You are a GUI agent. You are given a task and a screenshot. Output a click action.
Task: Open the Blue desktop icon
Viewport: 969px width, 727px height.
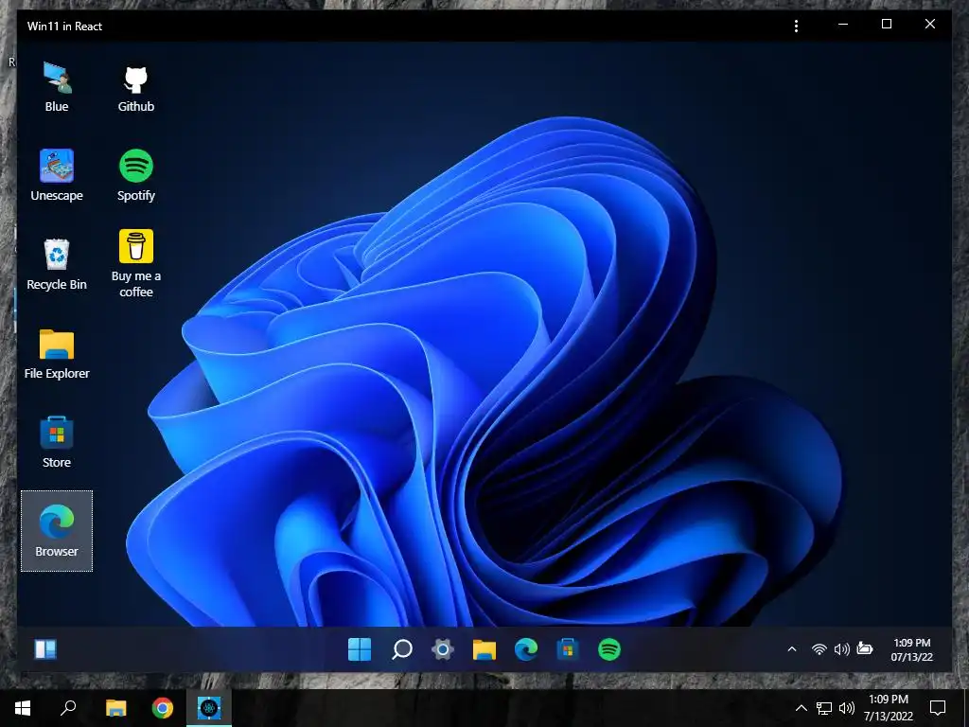click(x=57, y=87)
